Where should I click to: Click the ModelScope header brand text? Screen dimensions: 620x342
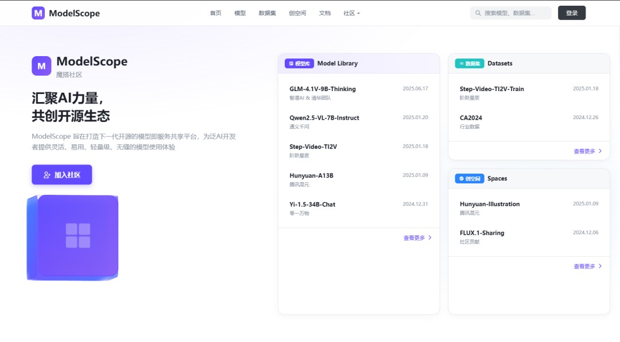pos(74,13)
